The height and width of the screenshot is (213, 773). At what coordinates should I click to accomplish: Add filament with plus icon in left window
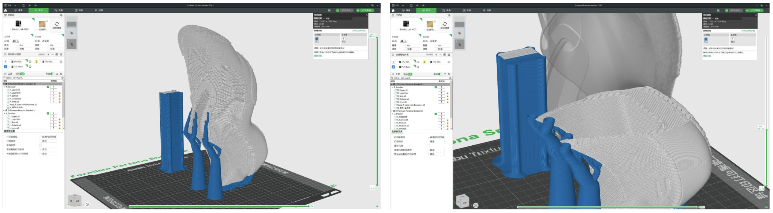point(48,54)
